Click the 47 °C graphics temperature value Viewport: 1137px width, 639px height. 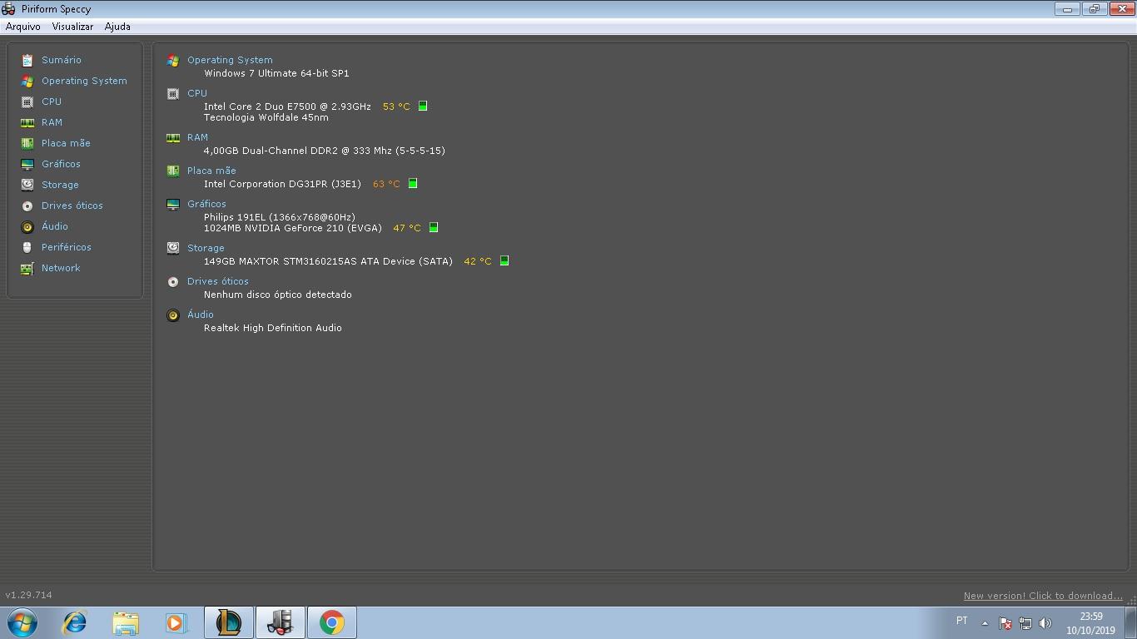407,228
